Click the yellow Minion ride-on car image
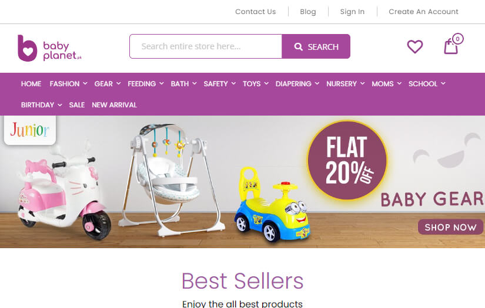The height and width of the screenshot is (308, 485). 272,204
